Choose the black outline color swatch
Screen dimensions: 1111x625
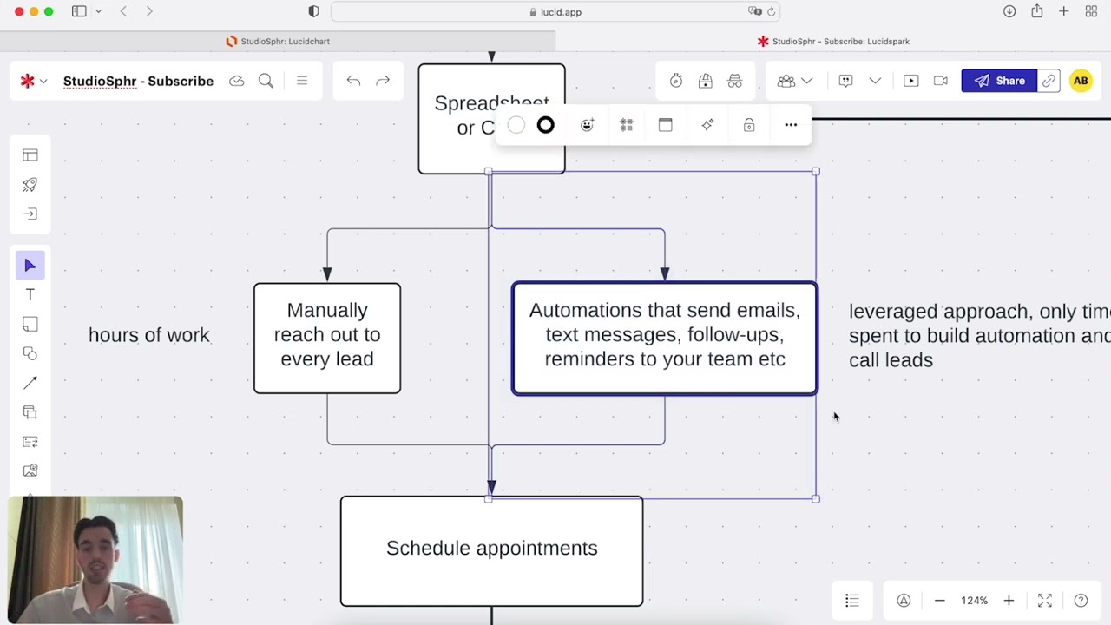tap(545, 125)
